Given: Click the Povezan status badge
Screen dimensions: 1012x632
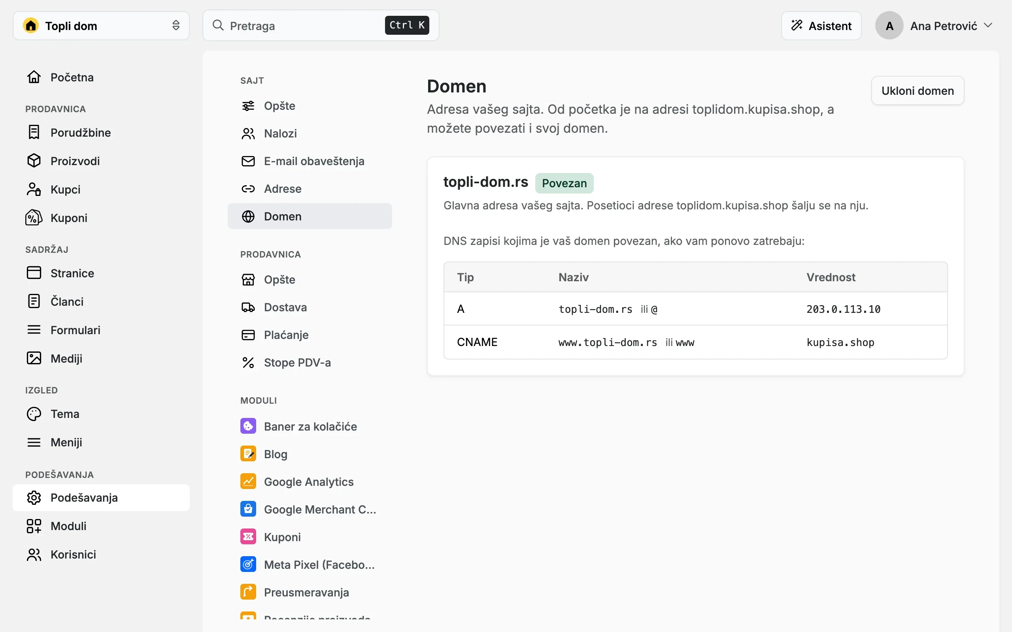Looking at the screenshot, I should (x=564, y=183).
